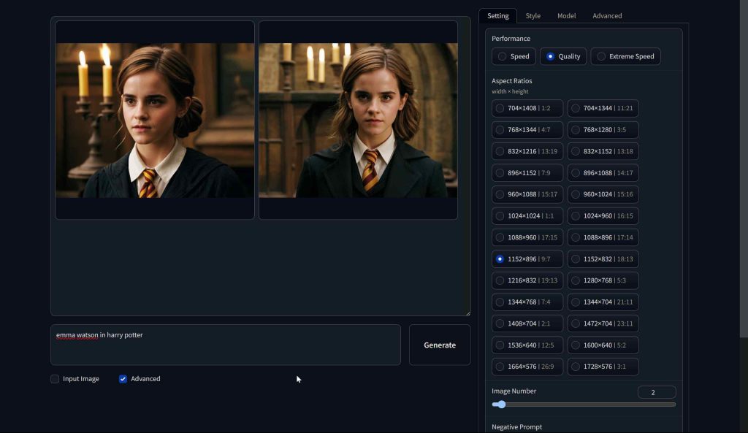Choose 1088×896 17:14 aspect ratio
Image resolution: width=748 pixels, height=433 pixels.
pyautogui.click(x=603, y=237)
